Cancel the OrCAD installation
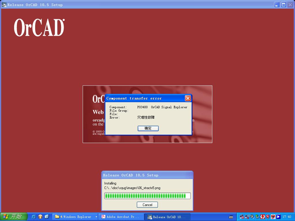 (x=147, y=205)
